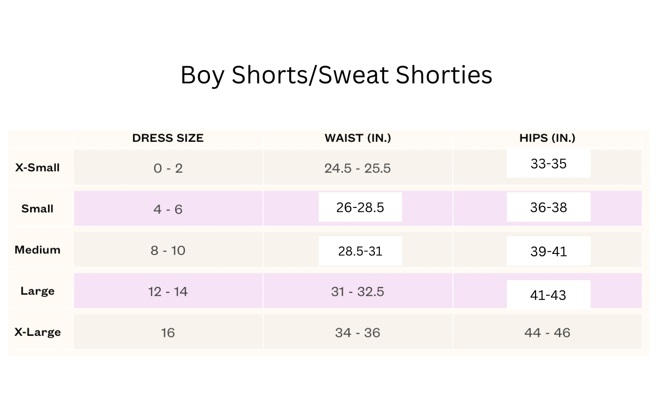Screen dimensions: 661x411
Task: Click the Boy Shorts/Sweat Shorties title
Action: [336, 76]
